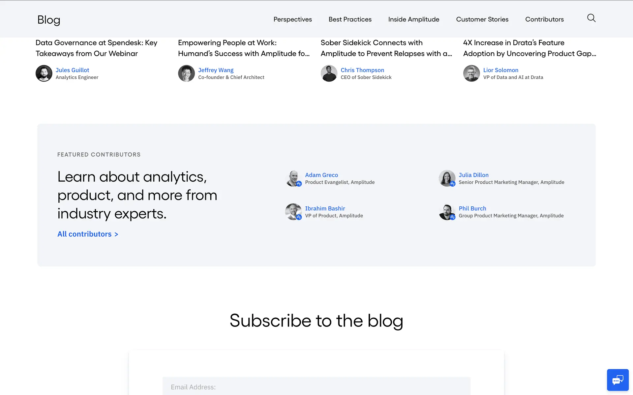The width and height of the screenshot is (633, 395).
Task: Click Ibrahim Bashir's avatar photo
Action: coord(293,212)
